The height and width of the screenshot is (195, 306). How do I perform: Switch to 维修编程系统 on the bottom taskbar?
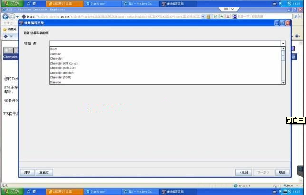click(x=178, y=192)
